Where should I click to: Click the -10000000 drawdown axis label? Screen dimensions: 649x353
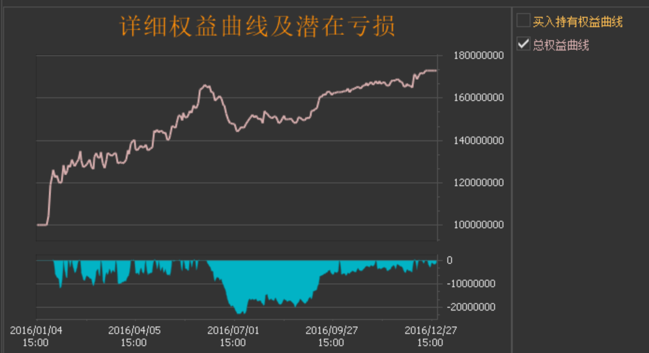click(471, 284)
